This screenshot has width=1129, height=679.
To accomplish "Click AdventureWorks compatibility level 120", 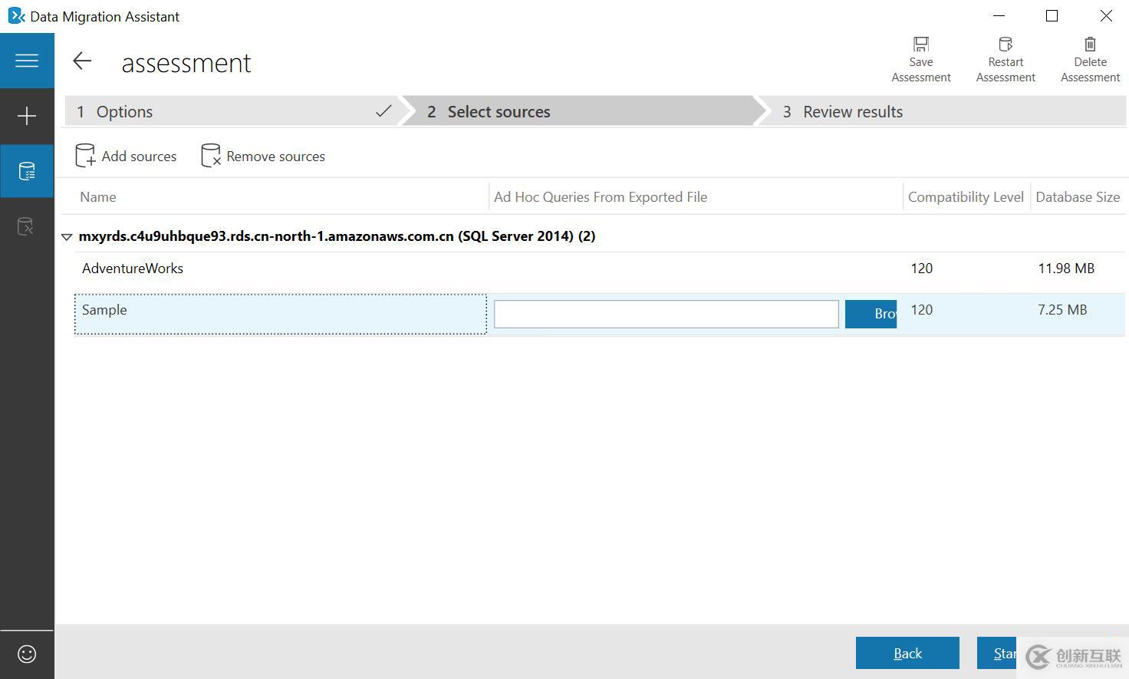I will [922, 269].
